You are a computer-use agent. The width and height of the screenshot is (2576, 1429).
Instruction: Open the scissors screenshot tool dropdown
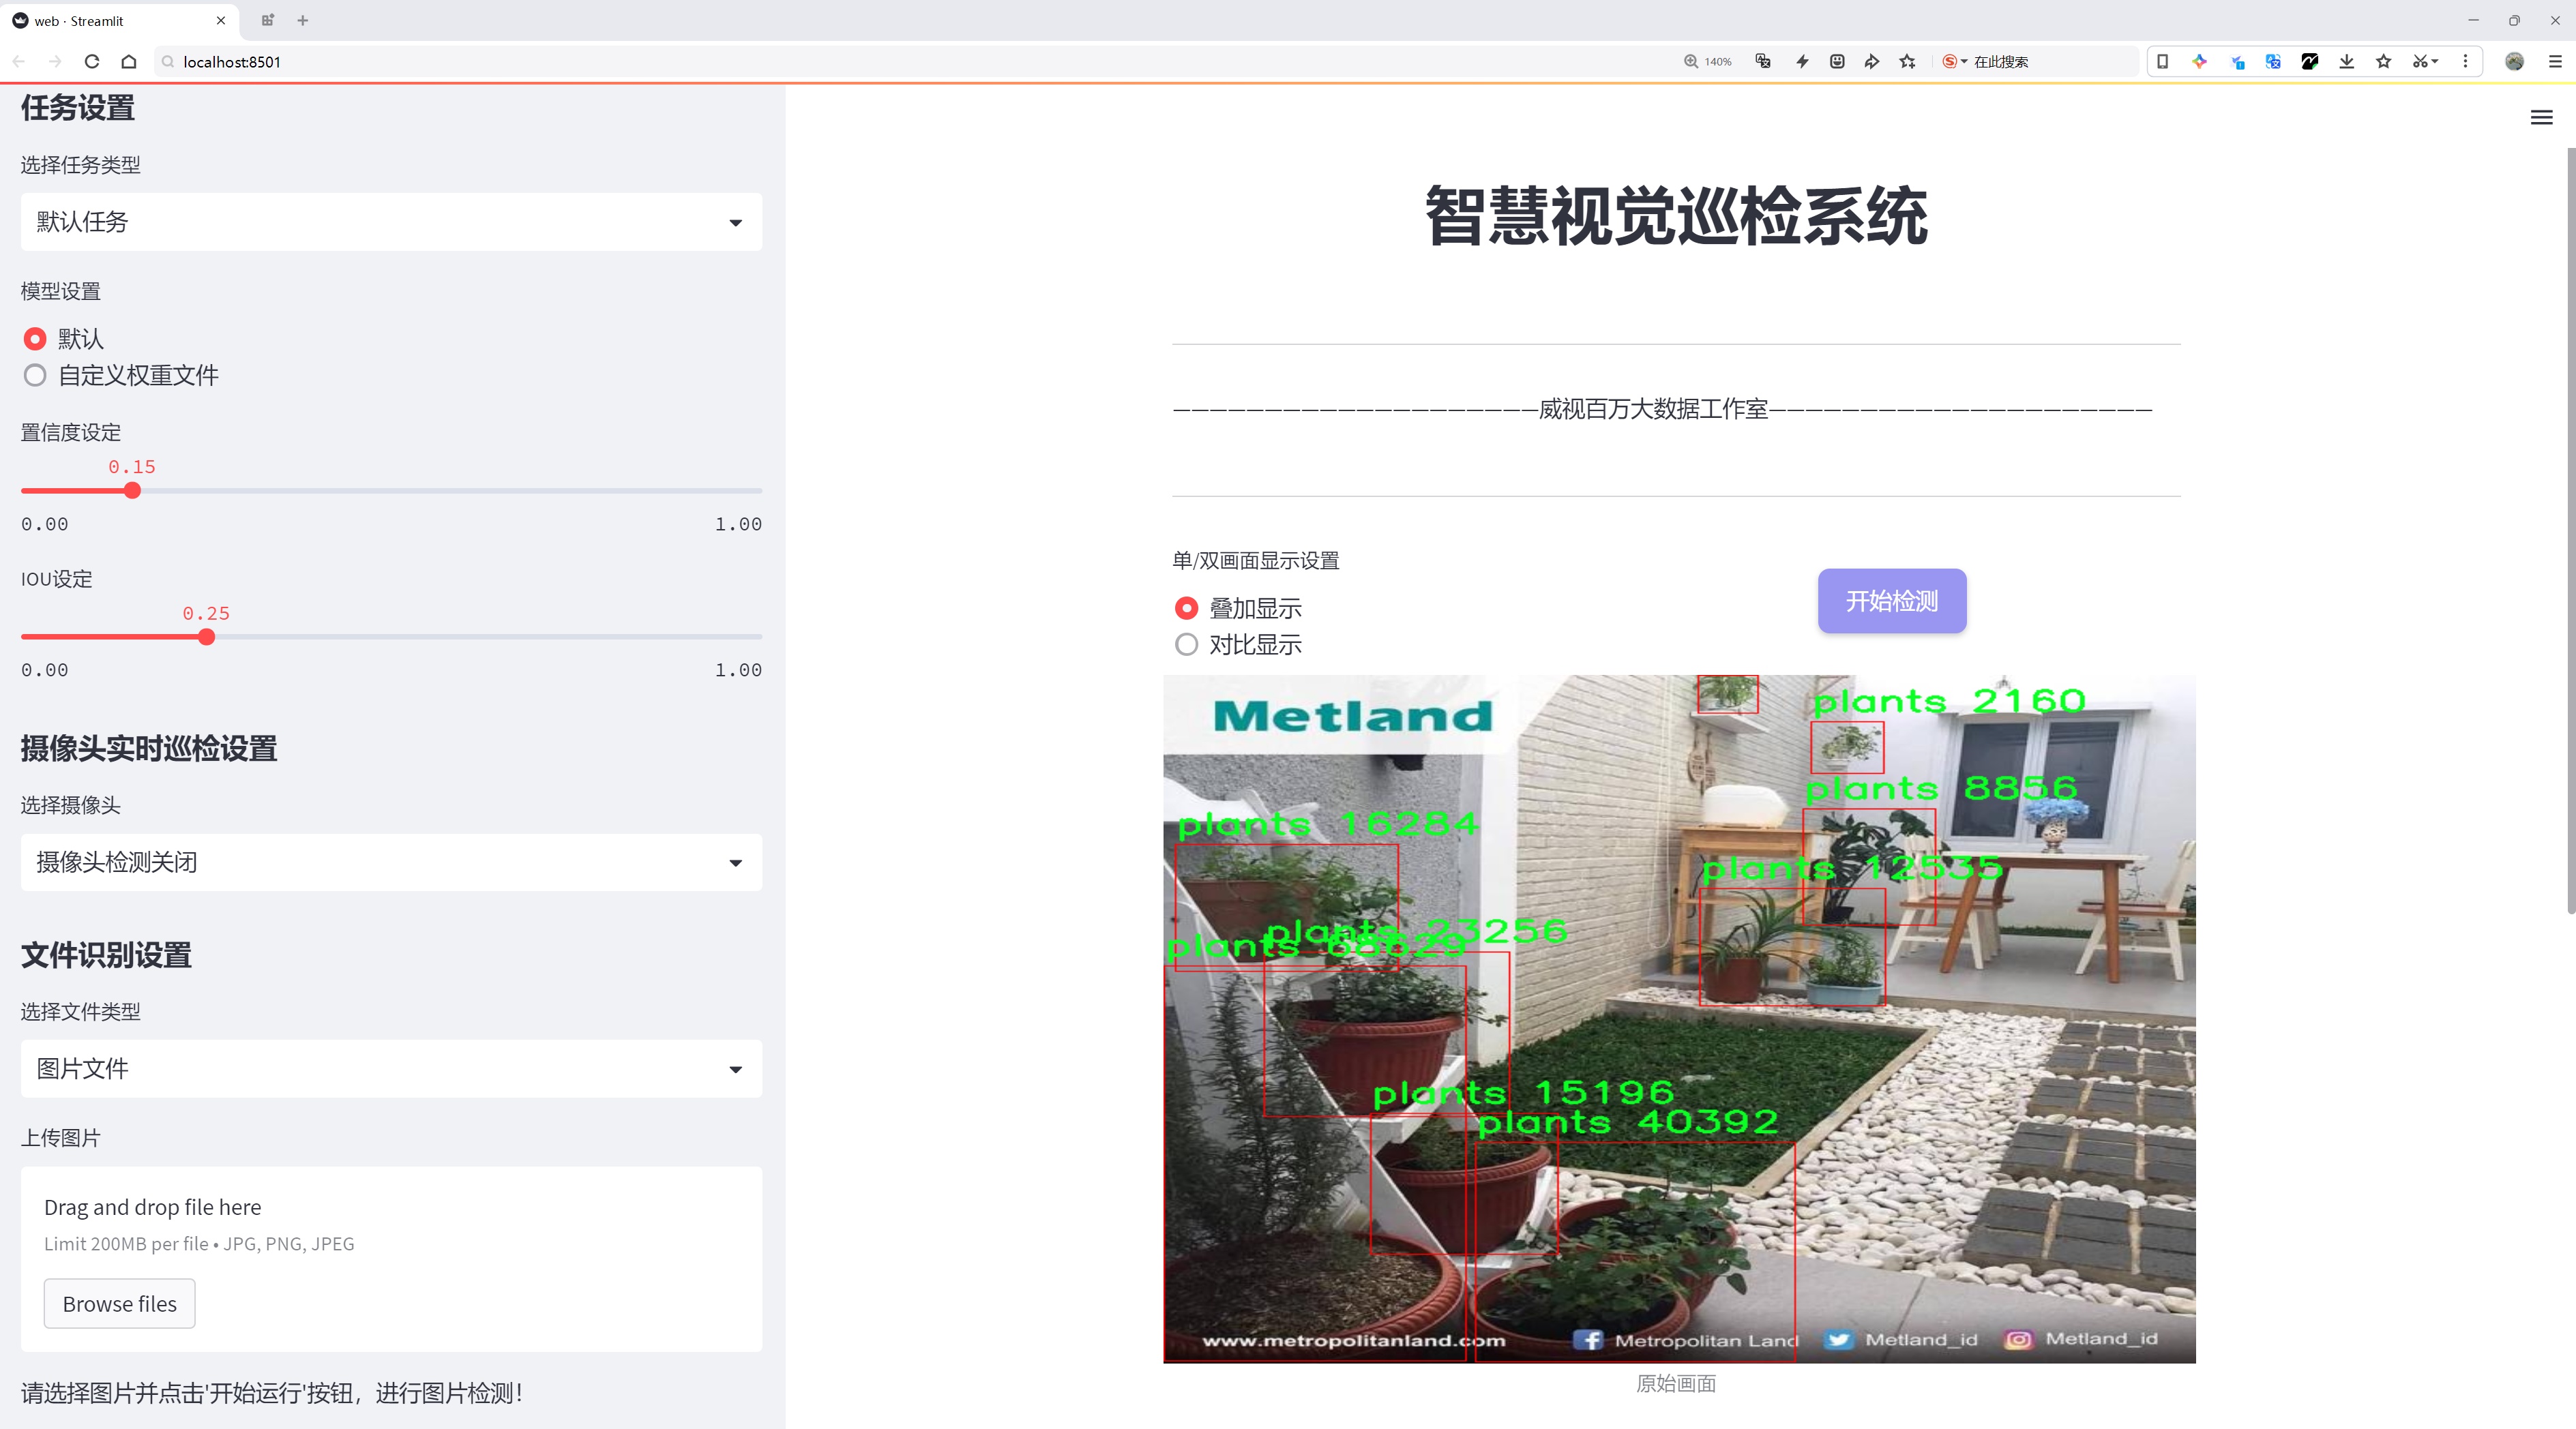[2426, 61]
